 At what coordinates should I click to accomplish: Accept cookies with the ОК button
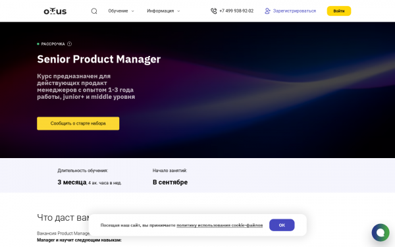pos(282,225)
